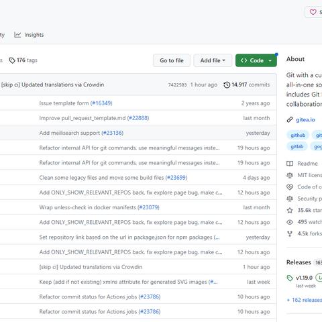
Task: Click the 1 hour ago latest commit time
Action: coord(204,85)
